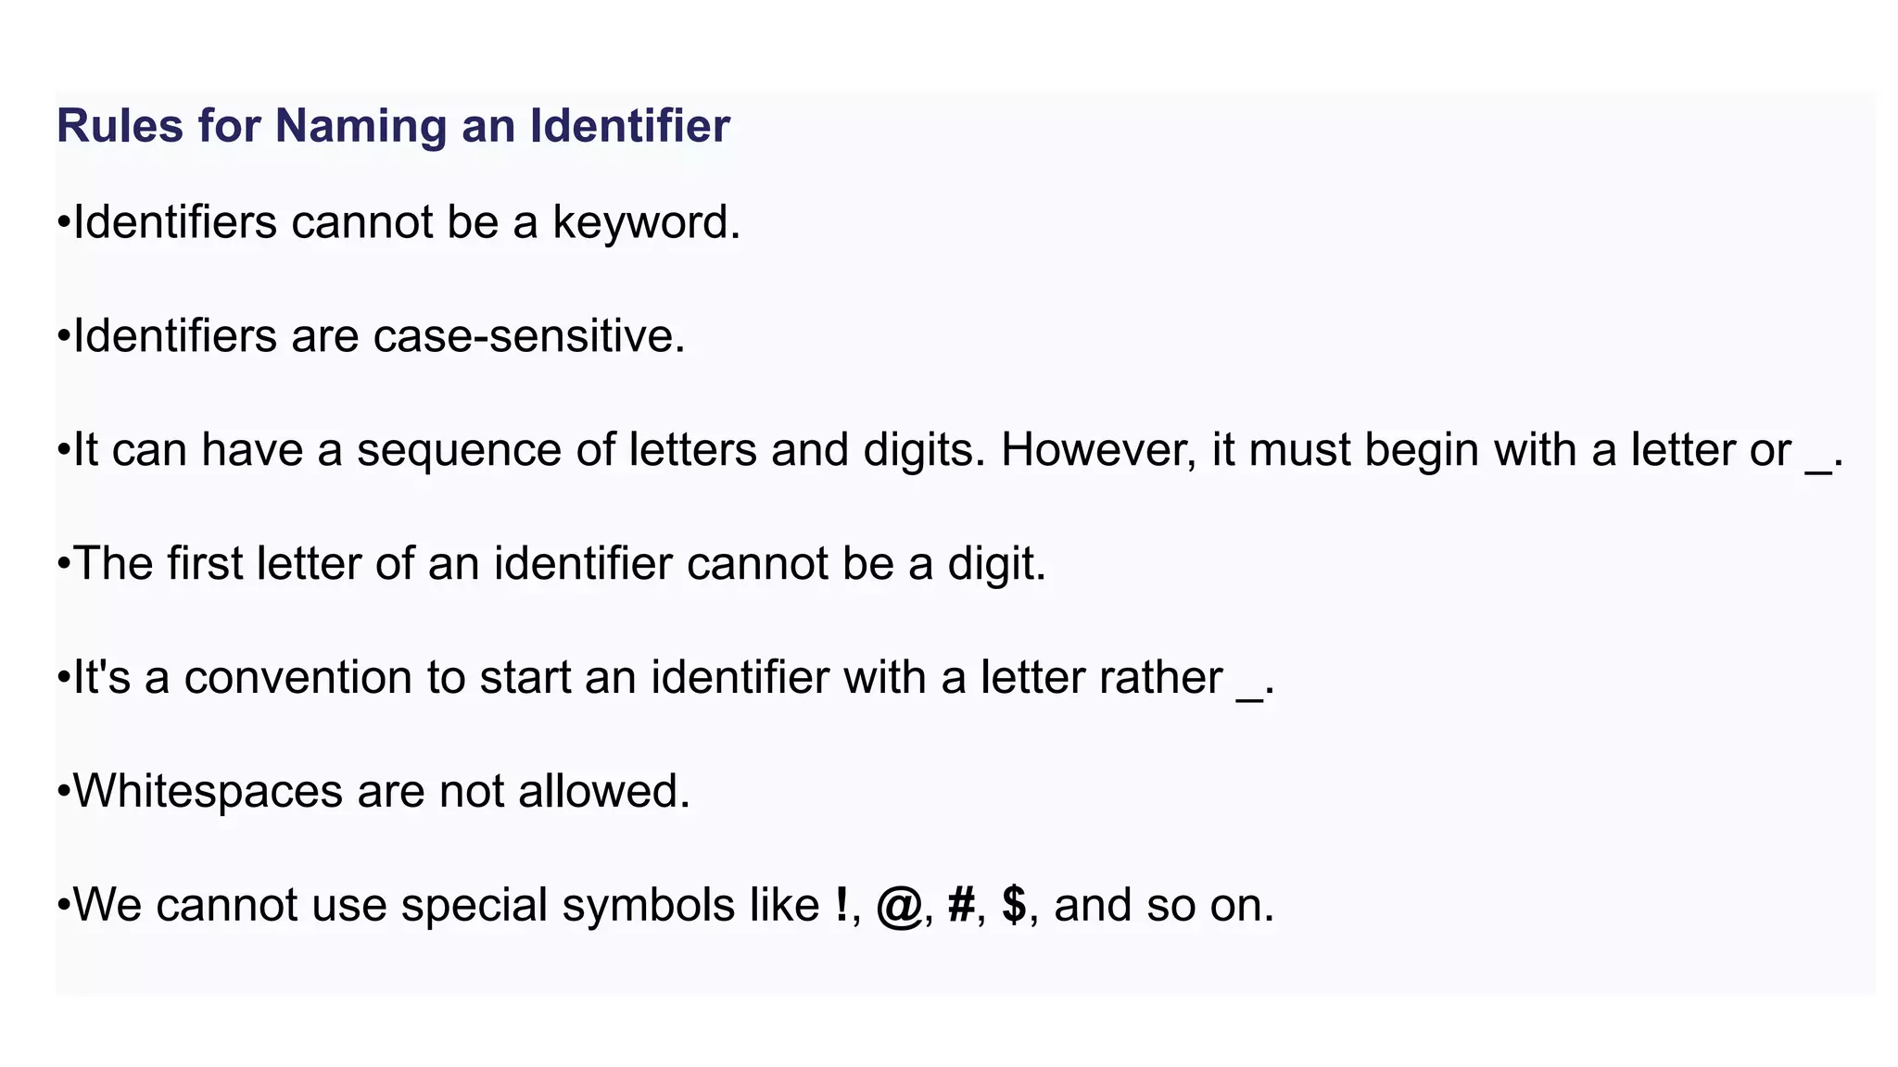Click the bold $ symbol
Image resolution: width=1898 pixels, height=1067 pixels.
(1015, 905)
